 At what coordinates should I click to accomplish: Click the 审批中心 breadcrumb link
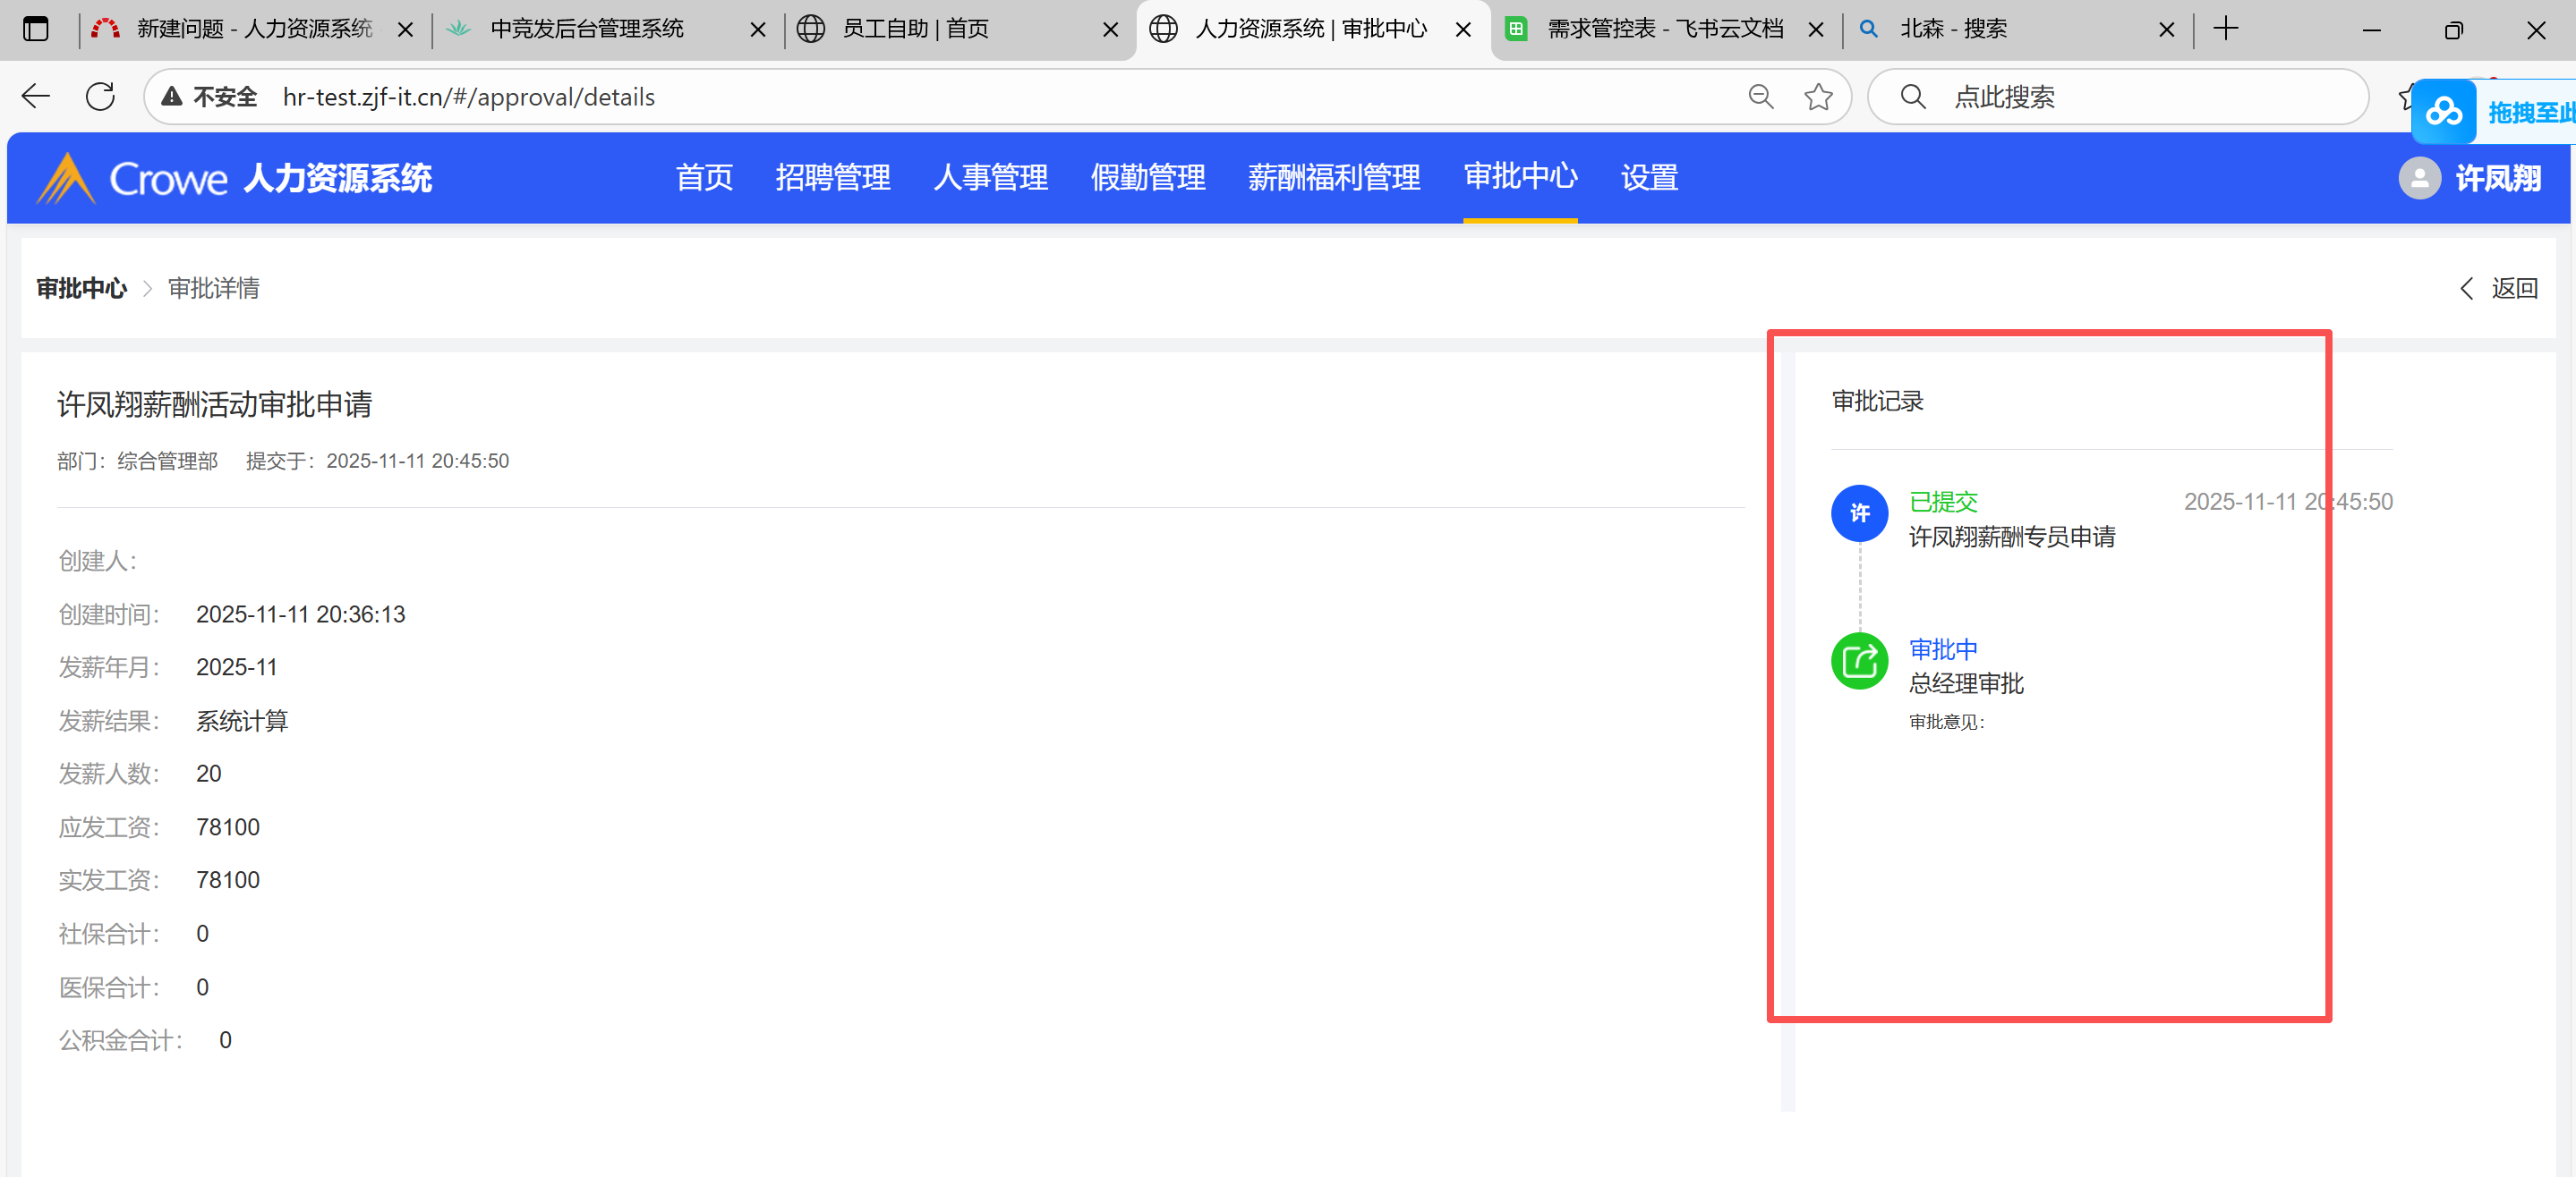pyautogui.click(x=82, y=289)
